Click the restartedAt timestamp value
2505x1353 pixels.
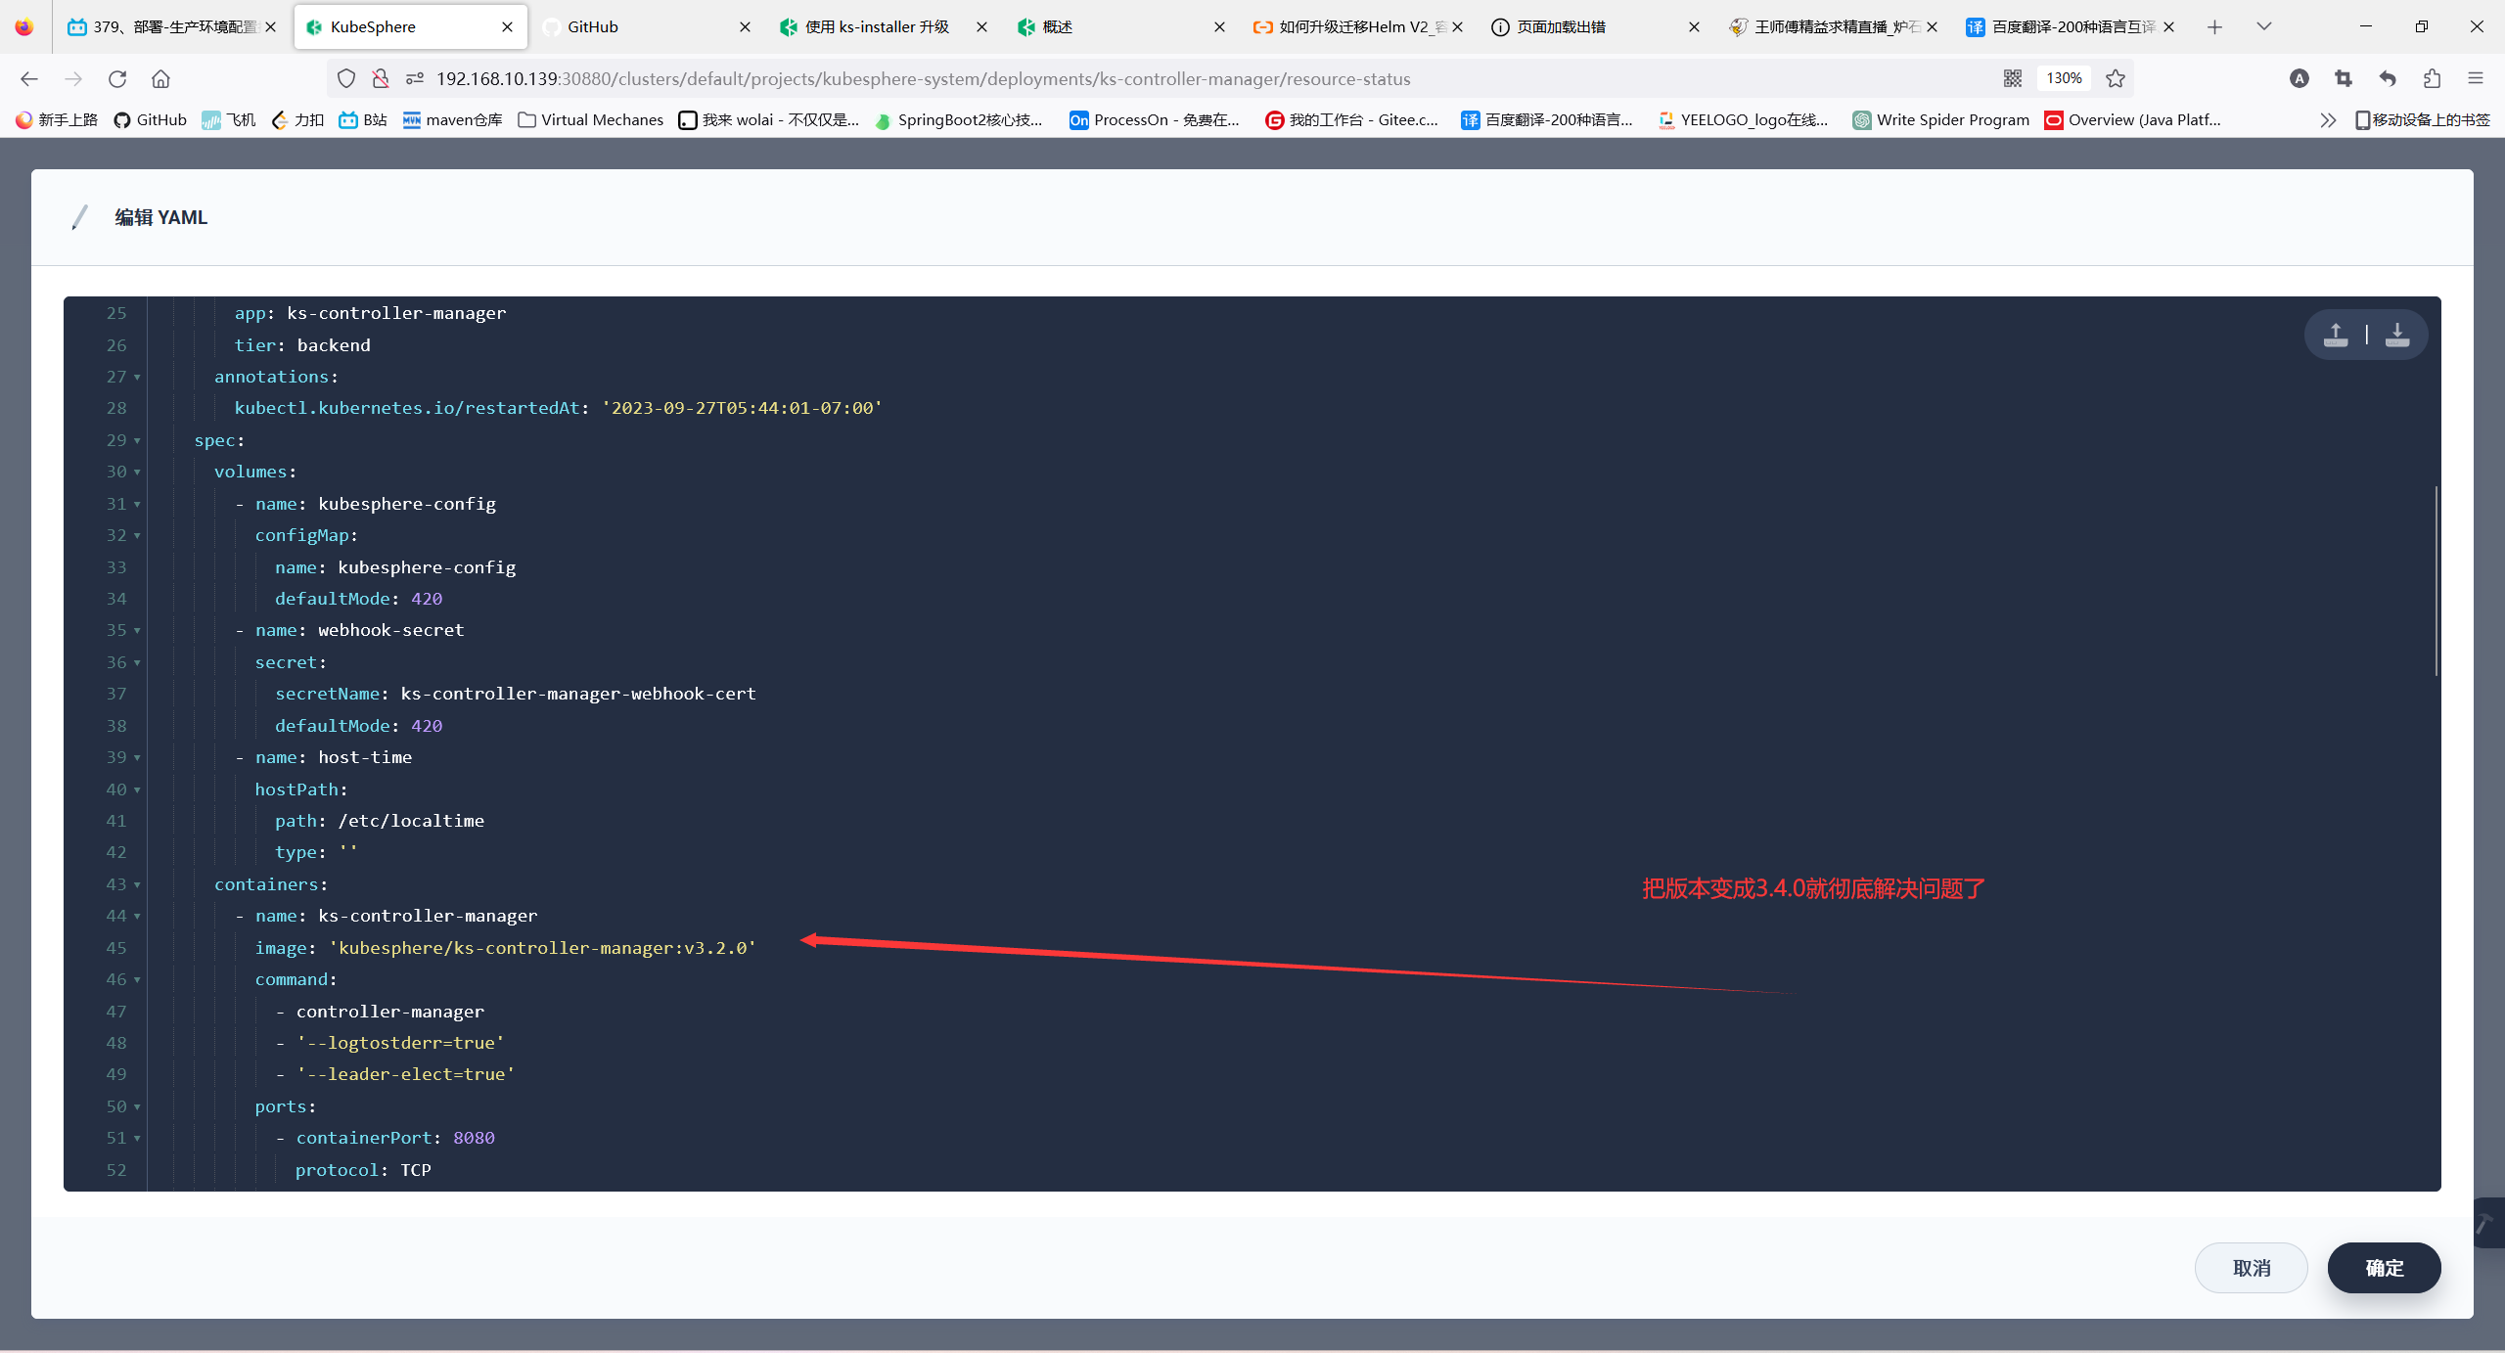coord(742,408)
